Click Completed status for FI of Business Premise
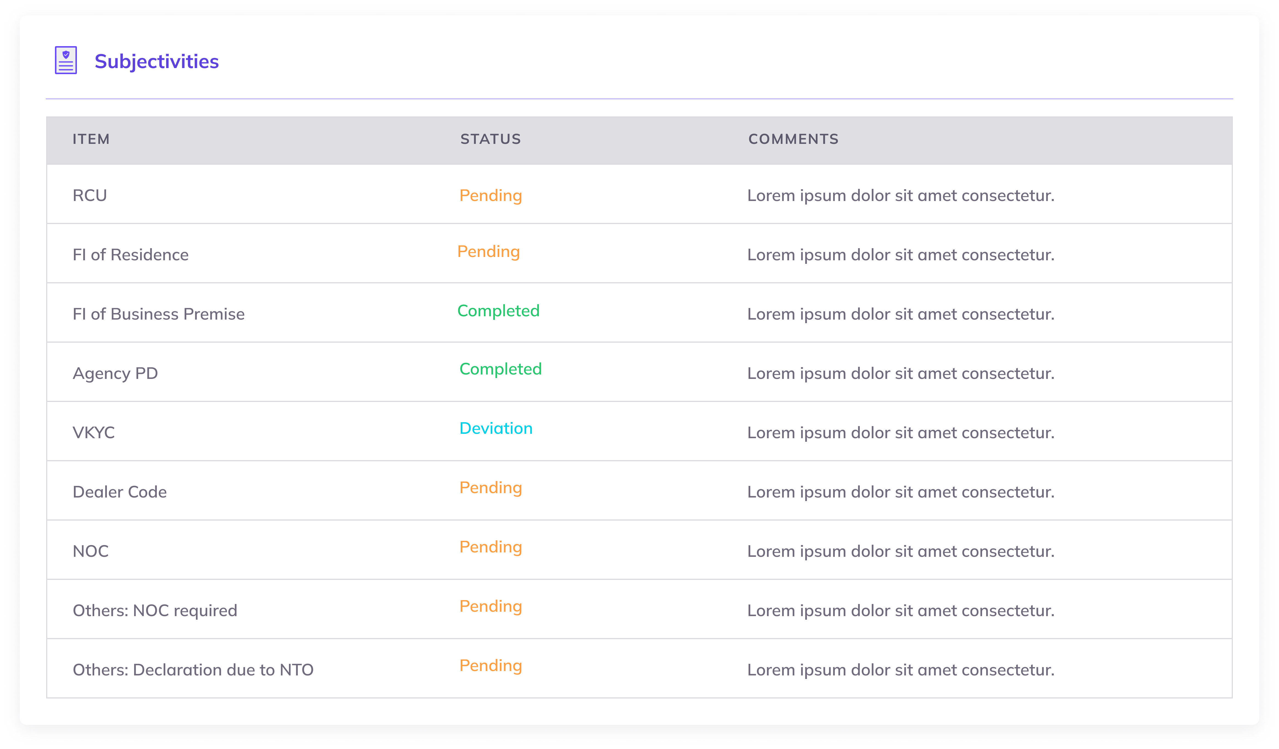 [498, 311]
